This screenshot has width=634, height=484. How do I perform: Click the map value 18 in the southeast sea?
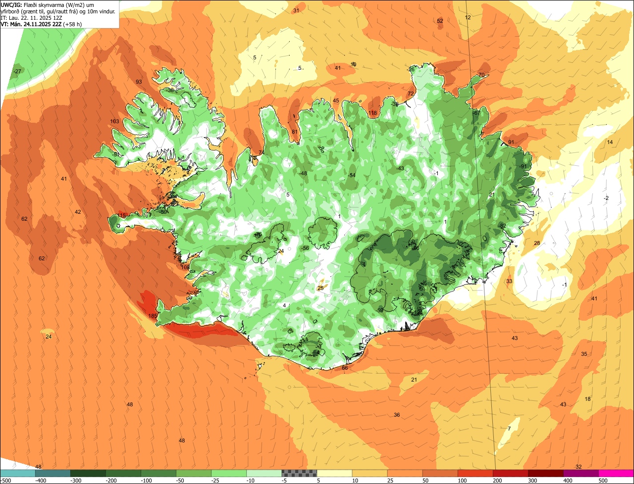pos(587,399)
